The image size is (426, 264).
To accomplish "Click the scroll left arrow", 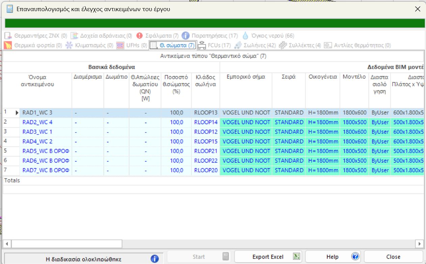I will click(7, 243).
